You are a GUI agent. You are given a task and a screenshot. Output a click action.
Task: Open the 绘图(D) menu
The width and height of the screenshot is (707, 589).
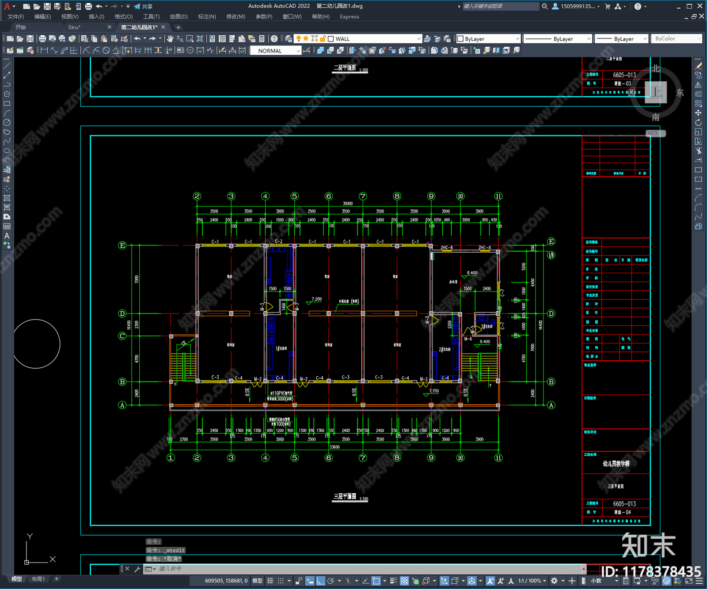coord(179,17)
